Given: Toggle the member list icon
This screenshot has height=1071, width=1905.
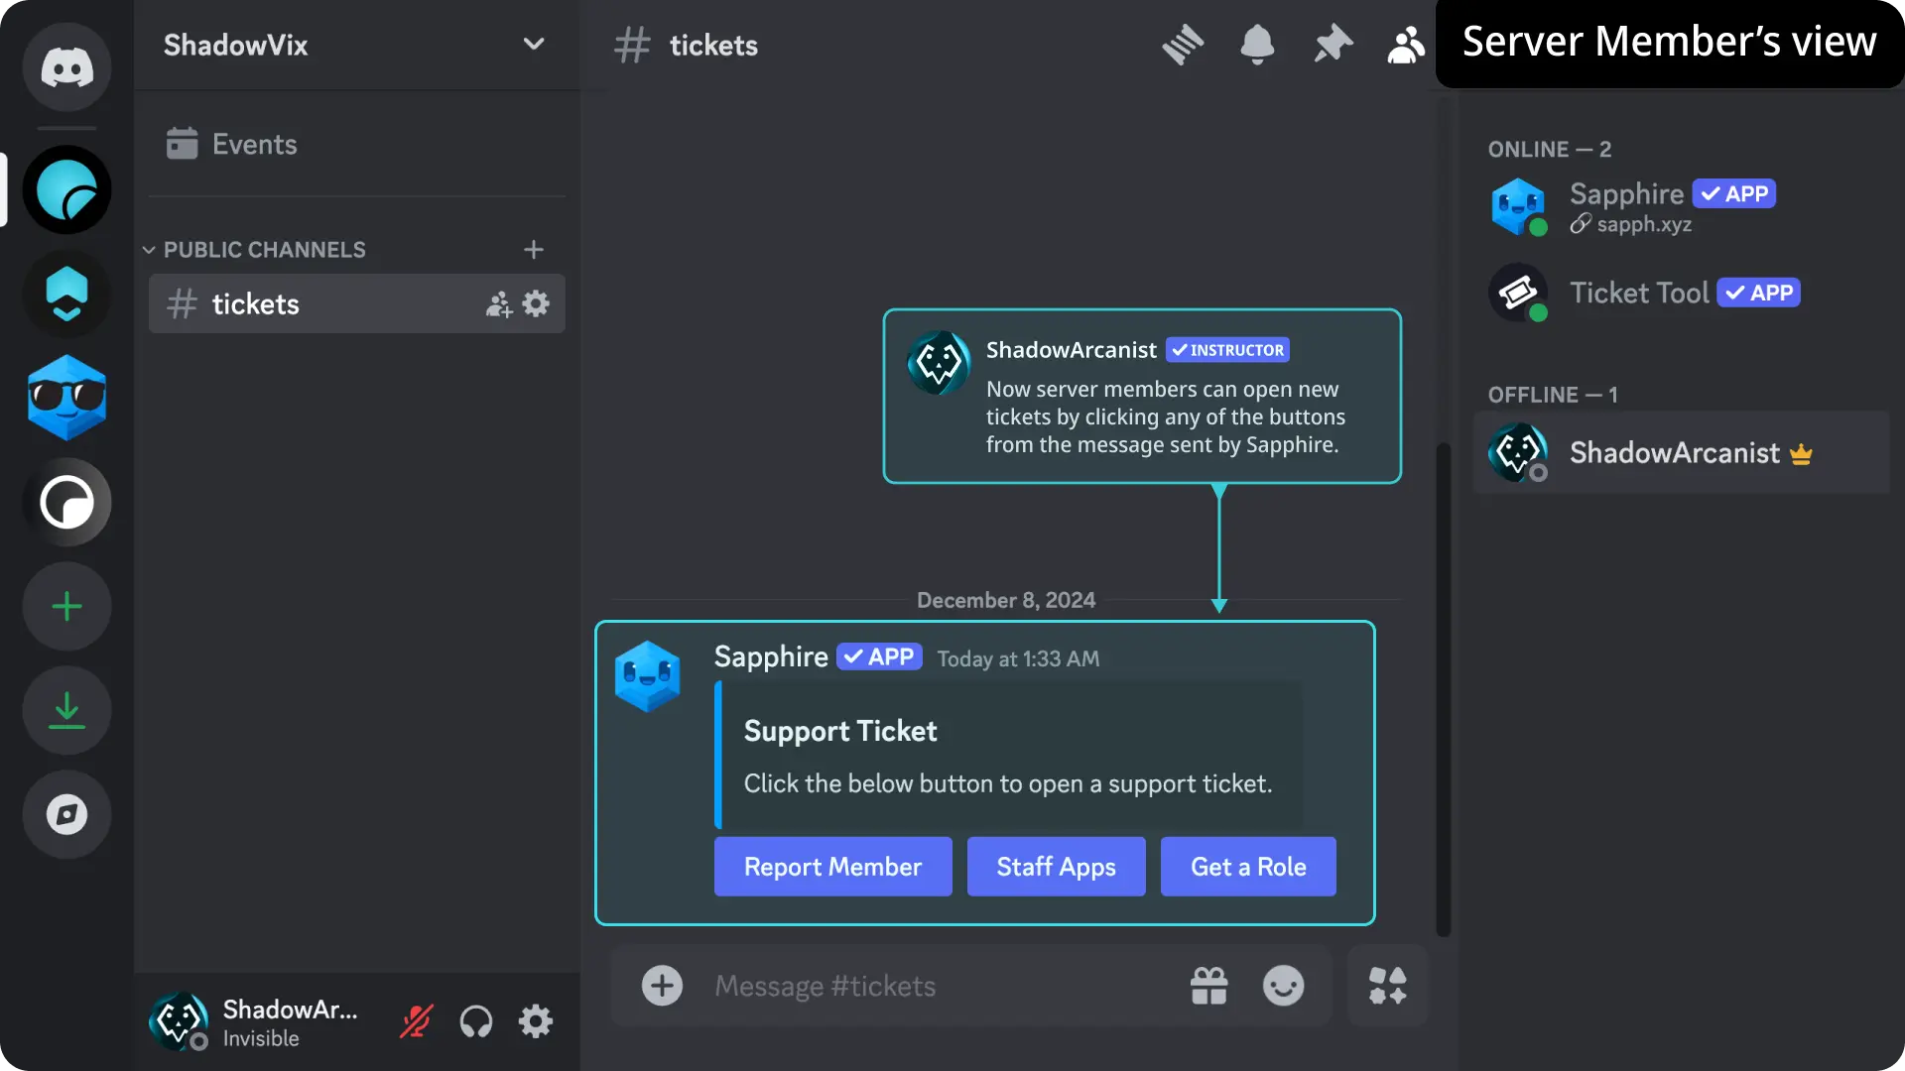Looking at the screenshot, I should coord(1406,45).
